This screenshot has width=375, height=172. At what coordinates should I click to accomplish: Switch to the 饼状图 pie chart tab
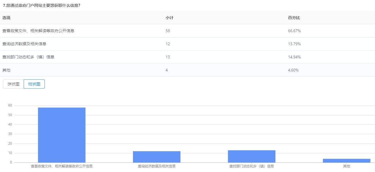click(13, 84)
